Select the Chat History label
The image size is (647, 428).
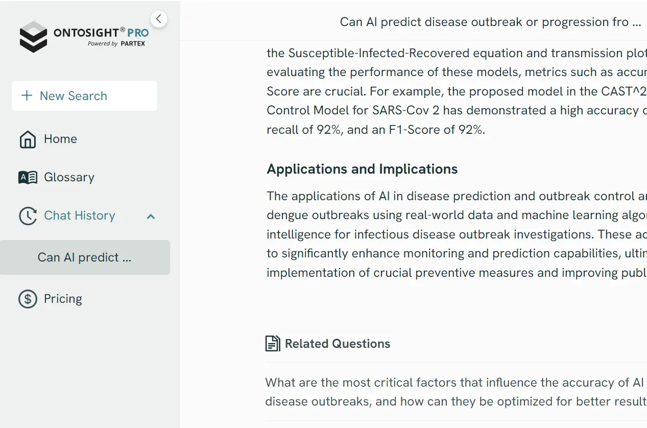coord(80,216)
